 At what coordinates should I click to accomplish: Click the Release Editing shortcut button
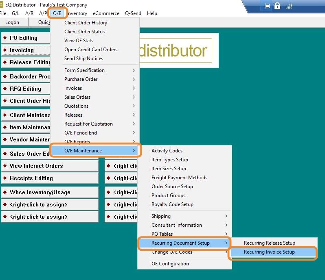click(x=26, y=63)
